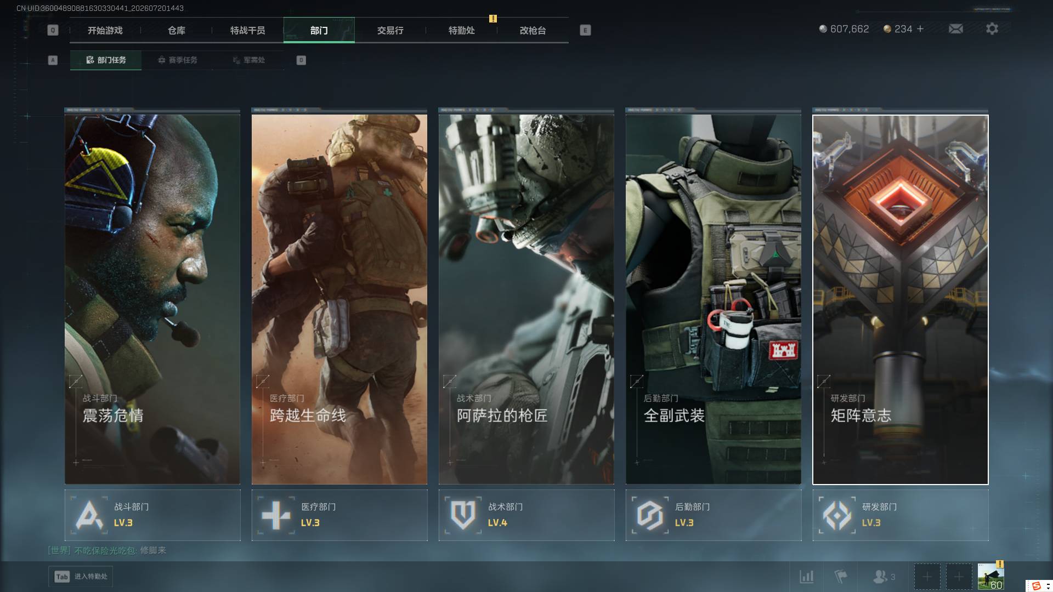Click the tactics department shield emblem
Viewport: 1053px width, 592px height.
click(463, 515)
